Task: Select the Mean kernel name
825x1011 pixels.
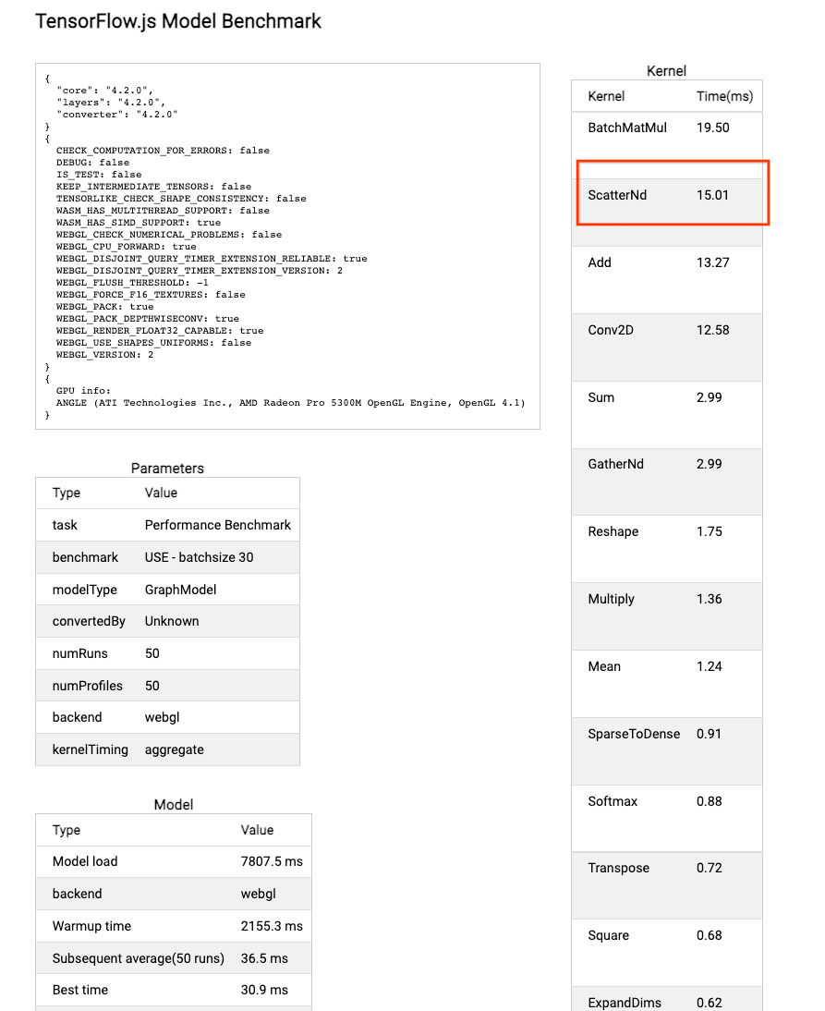Action: (x=604, y=666)
